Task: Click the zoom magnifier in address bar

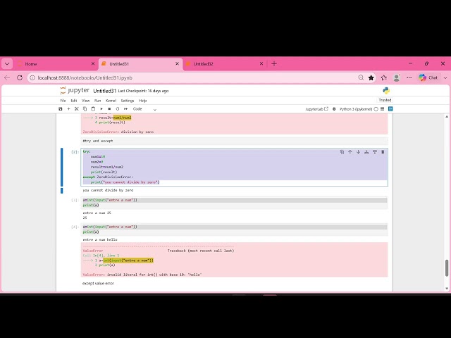Action: pyautogui.click(x=361, y=77)
